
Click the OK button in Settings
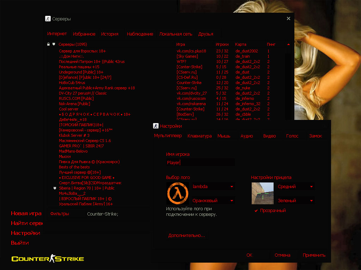(249, 255)
